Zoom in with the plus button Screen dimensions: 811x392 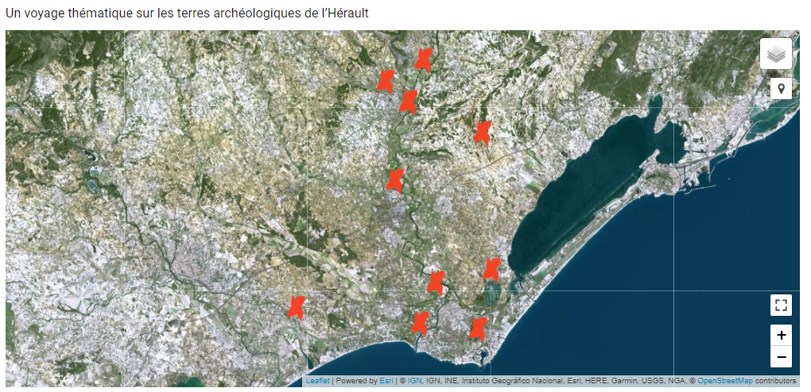coord(781,335)
